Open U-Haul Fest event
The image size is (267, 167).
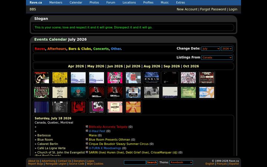point(97,131)
